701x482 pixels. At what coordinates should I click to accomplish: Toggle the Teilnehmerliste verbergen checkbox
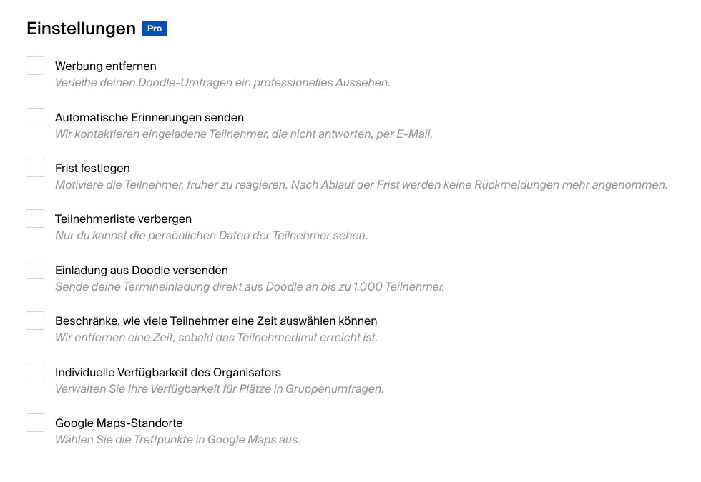35,219
